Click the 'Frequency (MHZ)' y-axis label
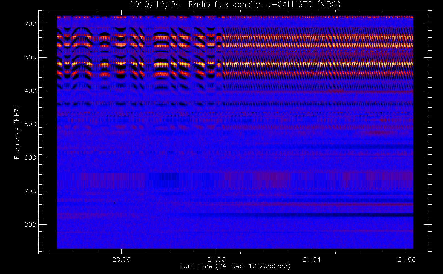Image resolution: width=443 pixels, height=274 pixels. coord(17,132)
